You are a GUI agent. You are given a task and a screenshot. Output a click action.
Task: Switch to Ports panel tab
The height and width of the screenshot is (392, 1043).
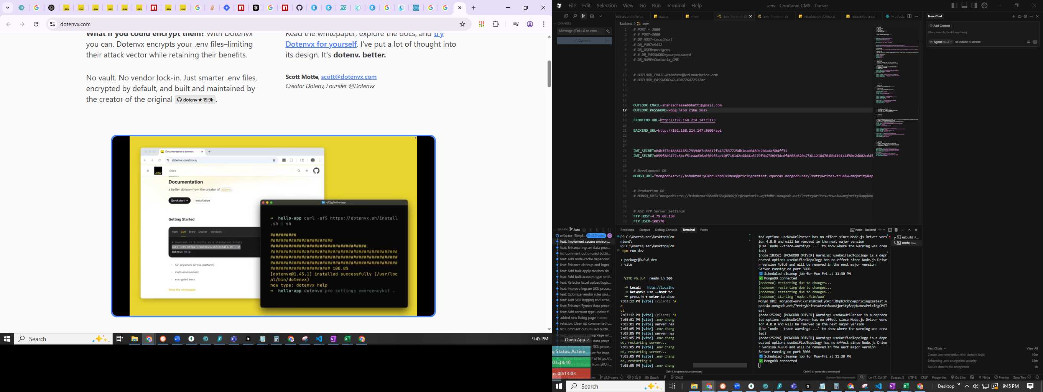click(x=704, y=230)
